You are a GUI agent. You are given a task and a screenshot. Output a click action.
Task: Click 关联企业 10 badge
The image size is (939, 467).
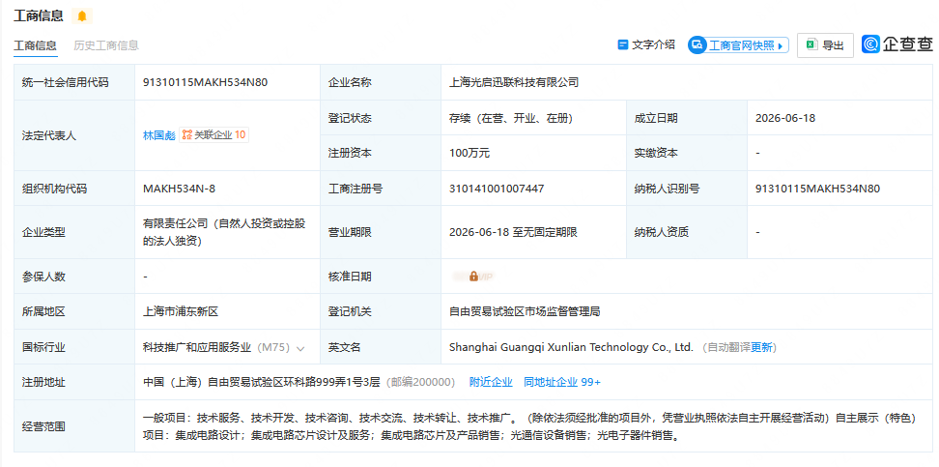213,135
